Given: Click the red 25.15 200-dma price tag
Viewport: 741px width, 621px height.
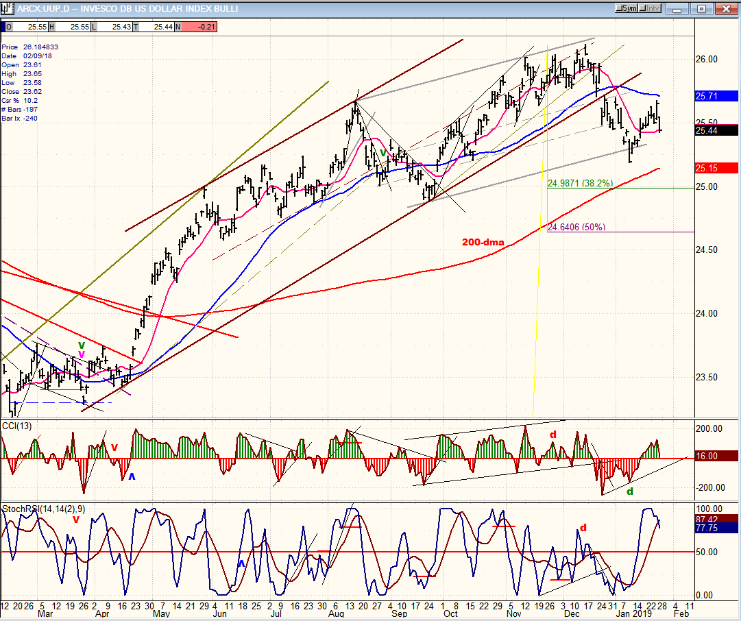Looking at the screenshot, I should pyautogui.click(x=716, y=168).
